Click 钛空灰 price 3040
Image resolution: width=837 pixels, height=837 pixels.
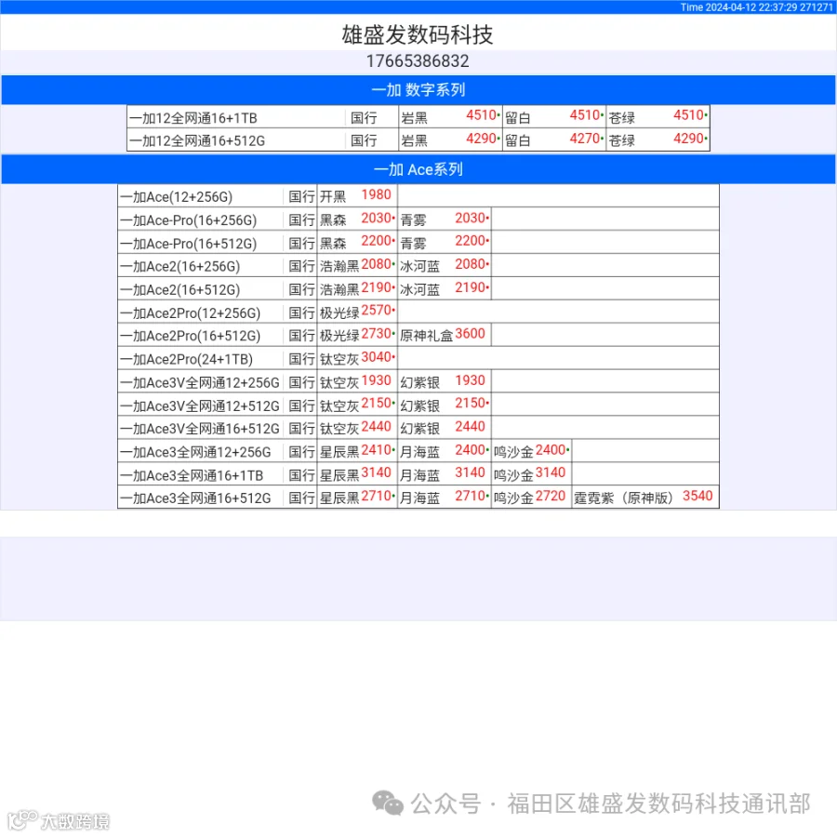pyautogui.click(x=377, y=357)
